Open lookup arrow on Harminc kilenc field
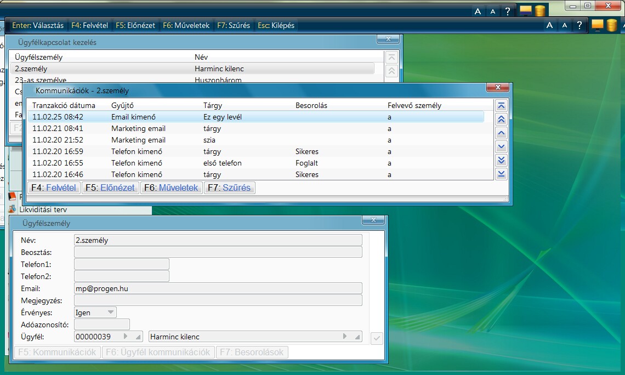The image size is (625, 375). pos(345,337)
